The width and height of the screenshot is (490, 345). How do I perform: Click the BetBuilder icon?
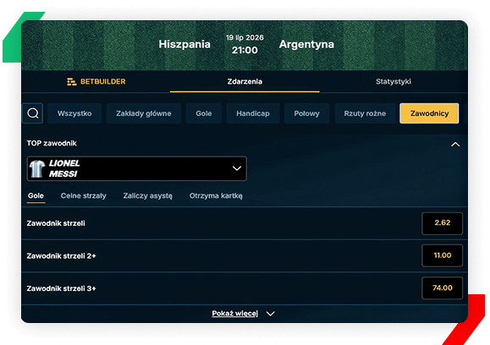(72, 81)
